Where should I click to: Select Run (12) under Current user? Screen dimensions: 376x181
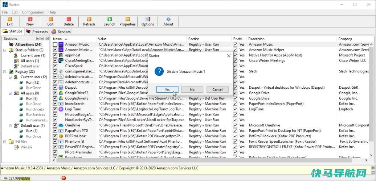32,82
